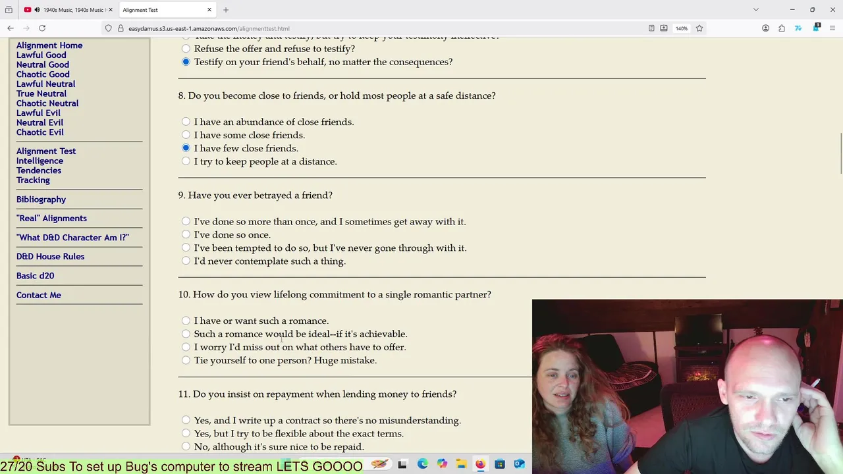Screen dimensions: 843x474
Task: Open the Basic d20 link
Action: coord(35,276)
